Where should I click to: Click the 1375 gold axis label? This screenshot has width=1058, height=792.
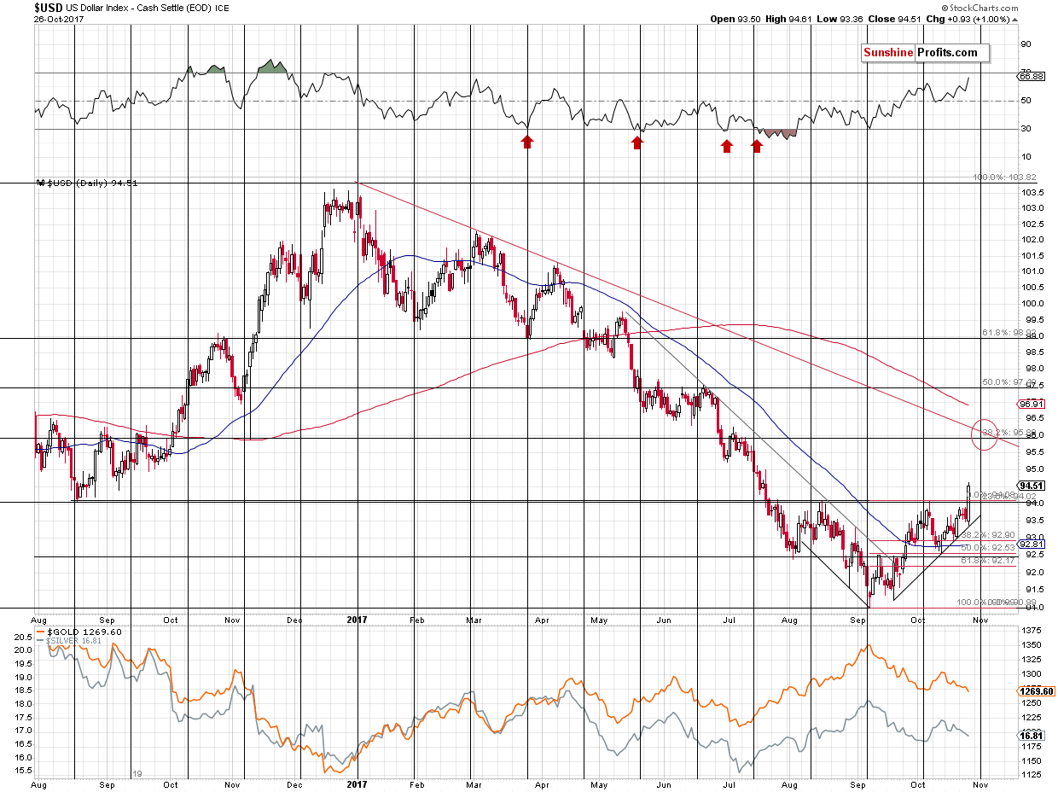pyautogui.click(x=1031, y=629)
